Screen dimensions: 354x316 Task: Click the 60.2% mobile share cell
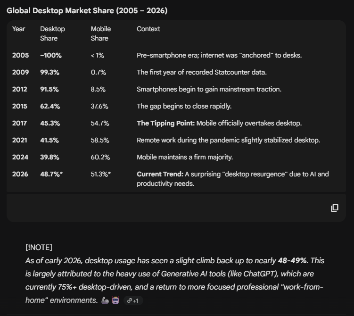tap(100, 157)
